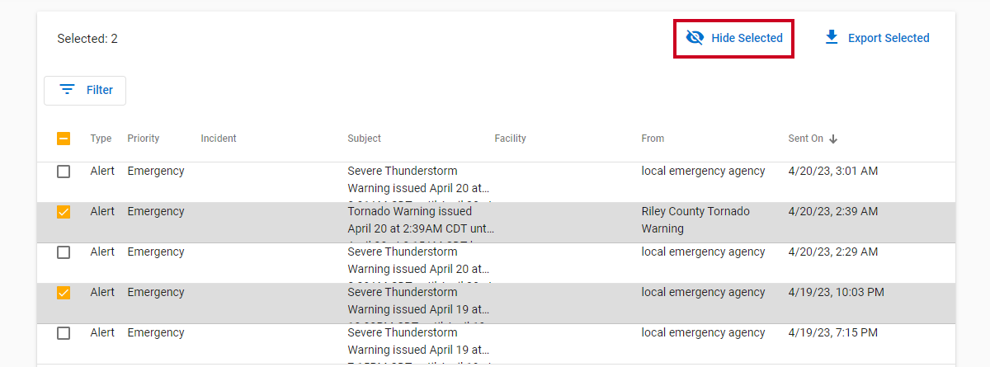This screenshot has width=990, height=367.
Task: Toggle the select-all header checkbox
Action: [64, 139]
